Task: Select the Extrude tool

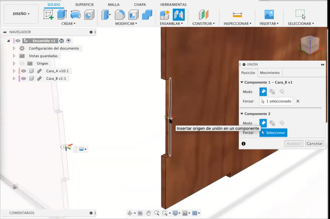Action: point(62,15)
